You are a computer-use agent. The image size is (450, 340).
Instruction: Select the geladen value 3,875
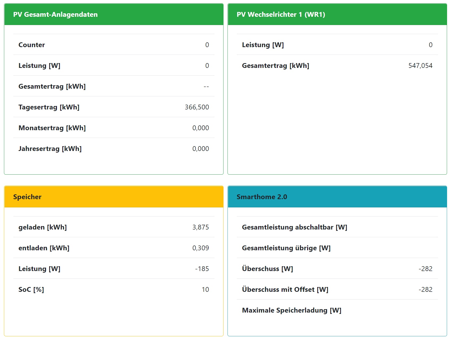tap(200, 227)
